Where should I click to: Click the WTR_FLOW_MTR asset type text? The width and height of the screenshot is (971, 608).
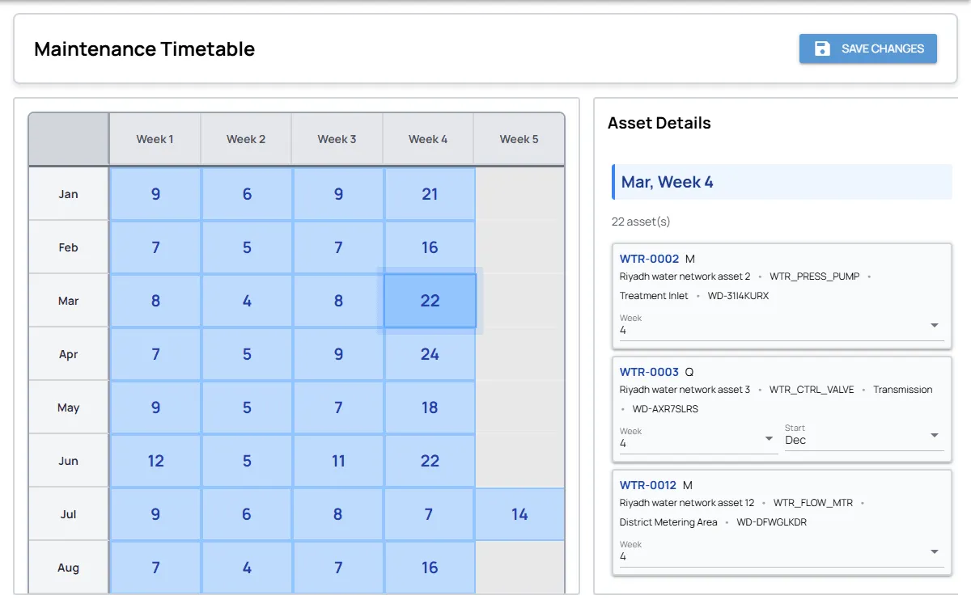813,503
